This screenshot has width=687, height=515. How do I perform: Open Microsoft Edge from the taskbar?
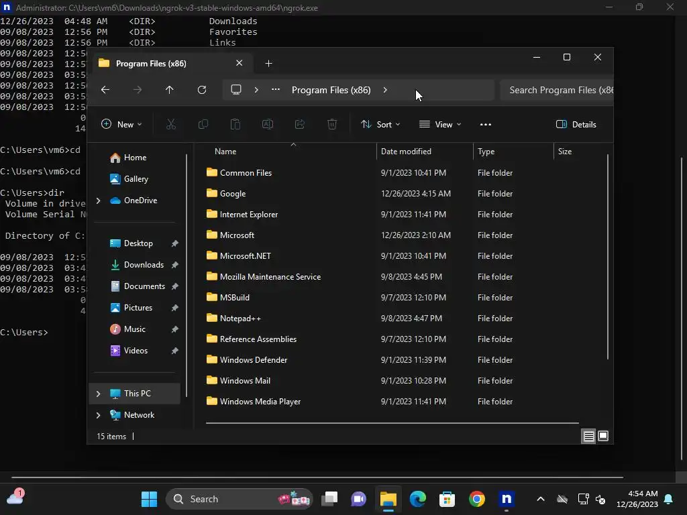[x=417, y=499]
